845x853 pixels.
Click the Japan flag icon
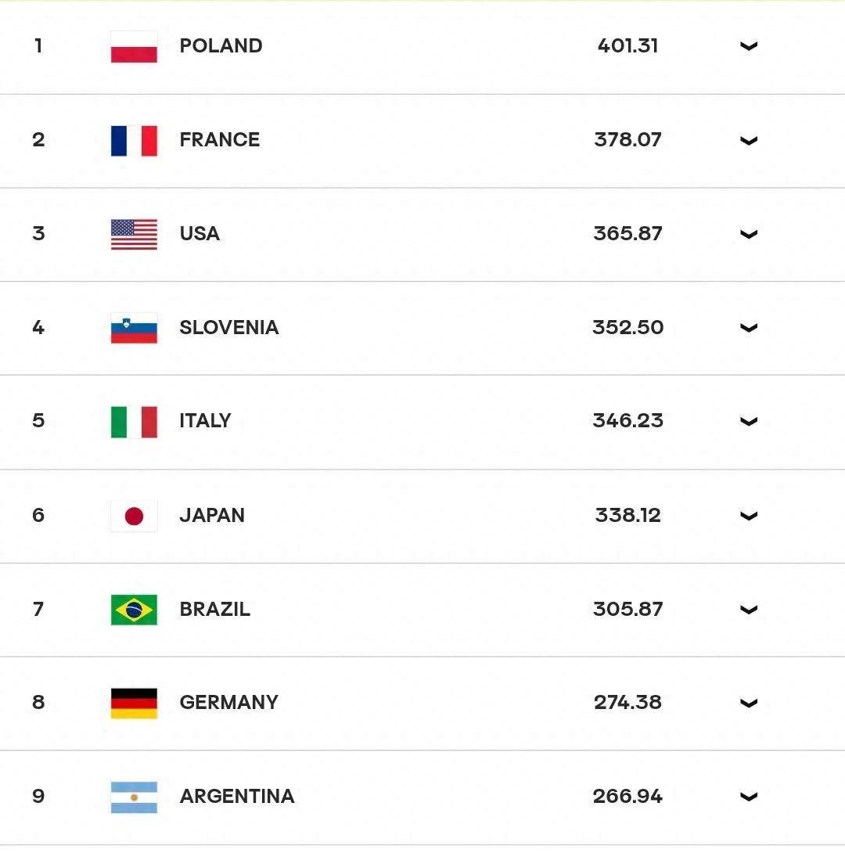(134, 516)
